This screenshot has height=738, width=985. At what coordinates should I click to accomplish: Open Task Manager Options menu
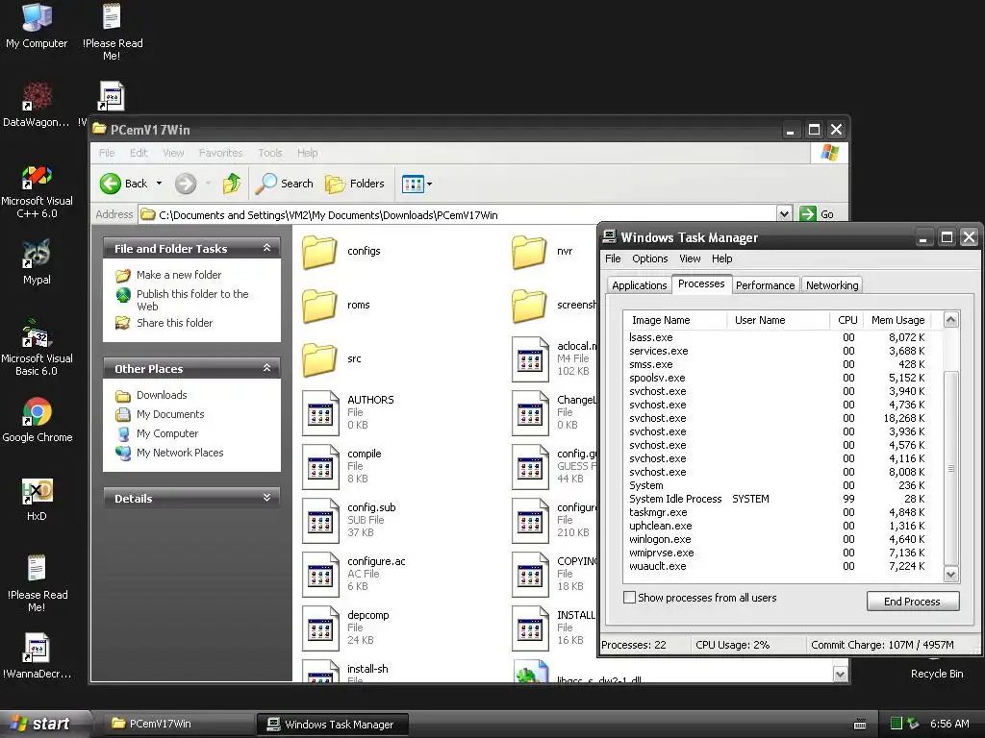(x=649, y=258)
